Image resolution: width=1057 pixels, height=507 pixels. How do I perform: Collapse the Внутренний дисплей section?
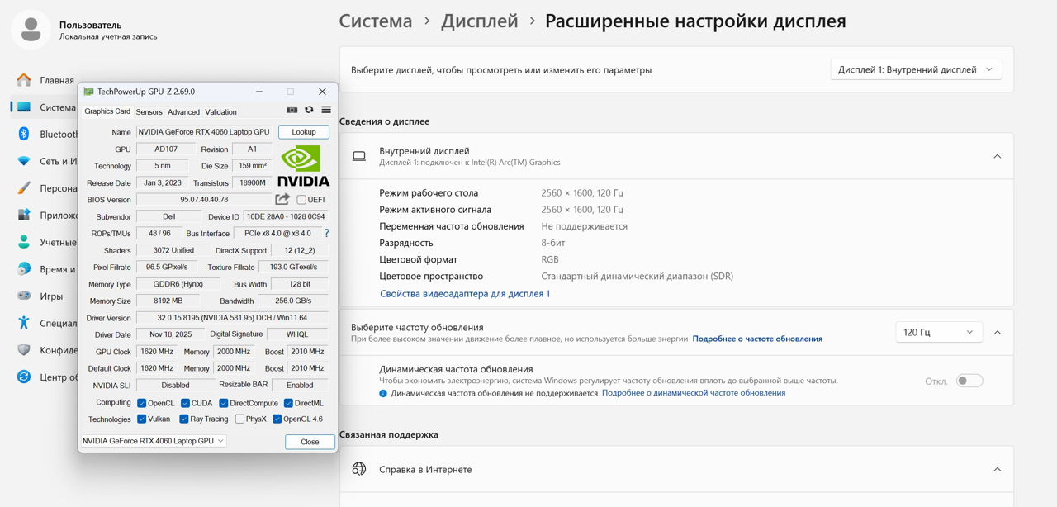coord(997,156)
